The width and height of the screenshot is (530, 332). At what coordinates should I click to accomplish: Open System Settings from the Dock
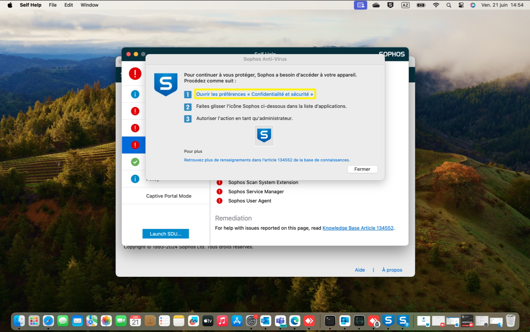click(x=251, y=321)
